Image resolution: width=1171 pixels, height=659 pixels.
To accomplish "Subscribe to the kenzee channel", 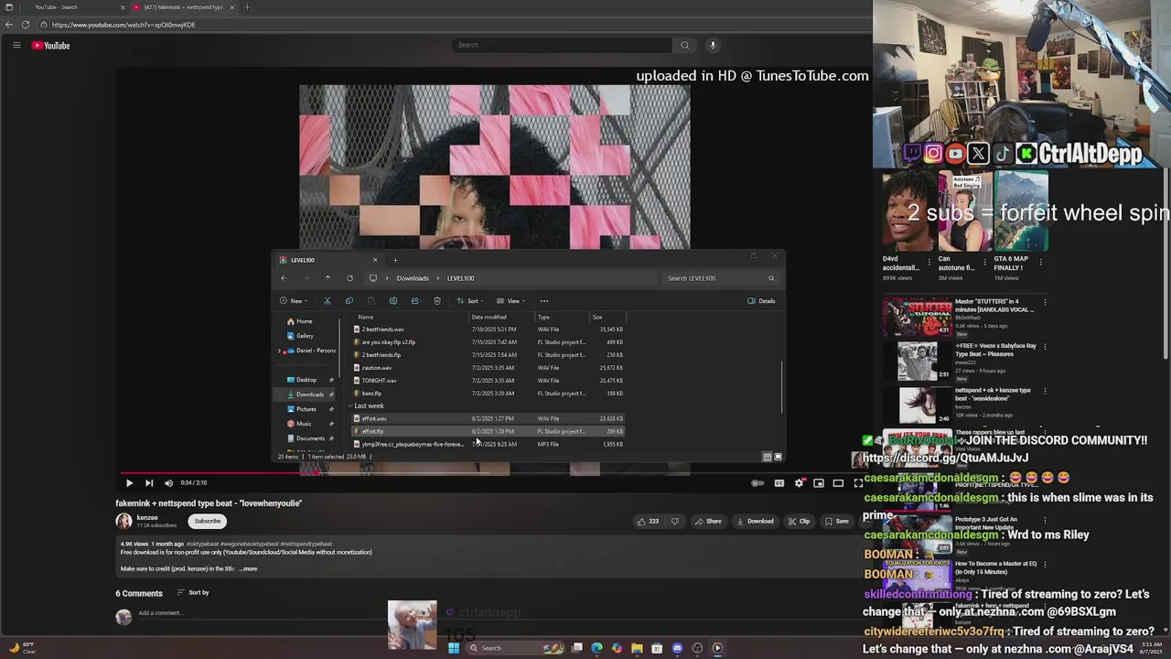I will click(208, 522).
